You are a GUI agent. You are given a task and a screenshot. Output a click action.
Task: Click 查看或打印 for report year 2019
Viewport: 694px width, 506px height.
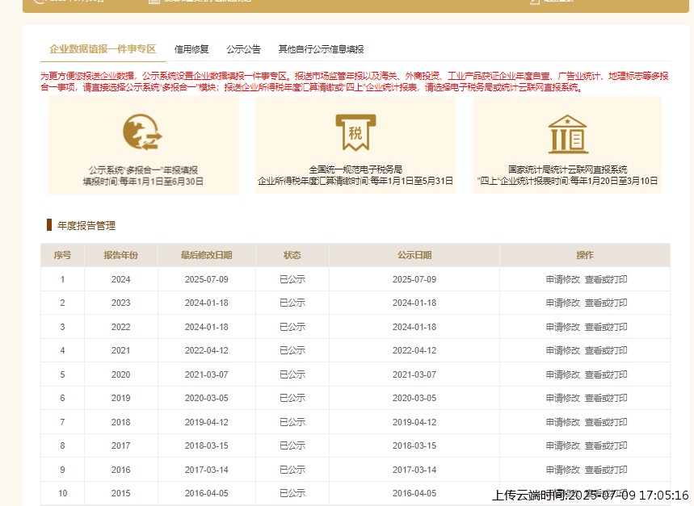point(606,398)
